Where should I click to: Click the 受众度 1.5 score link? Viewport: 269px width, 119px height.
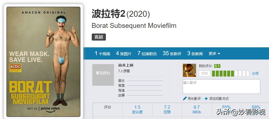pos(137,110)
